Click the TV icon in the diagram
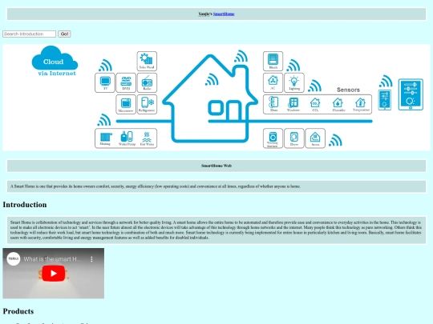 (105, 82)
